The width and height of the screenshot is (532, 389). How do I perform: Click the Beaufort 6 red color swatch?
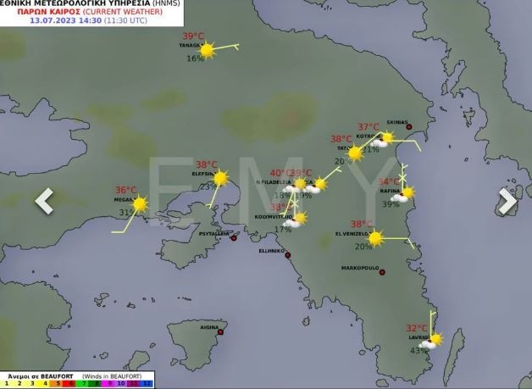point(71,384)
